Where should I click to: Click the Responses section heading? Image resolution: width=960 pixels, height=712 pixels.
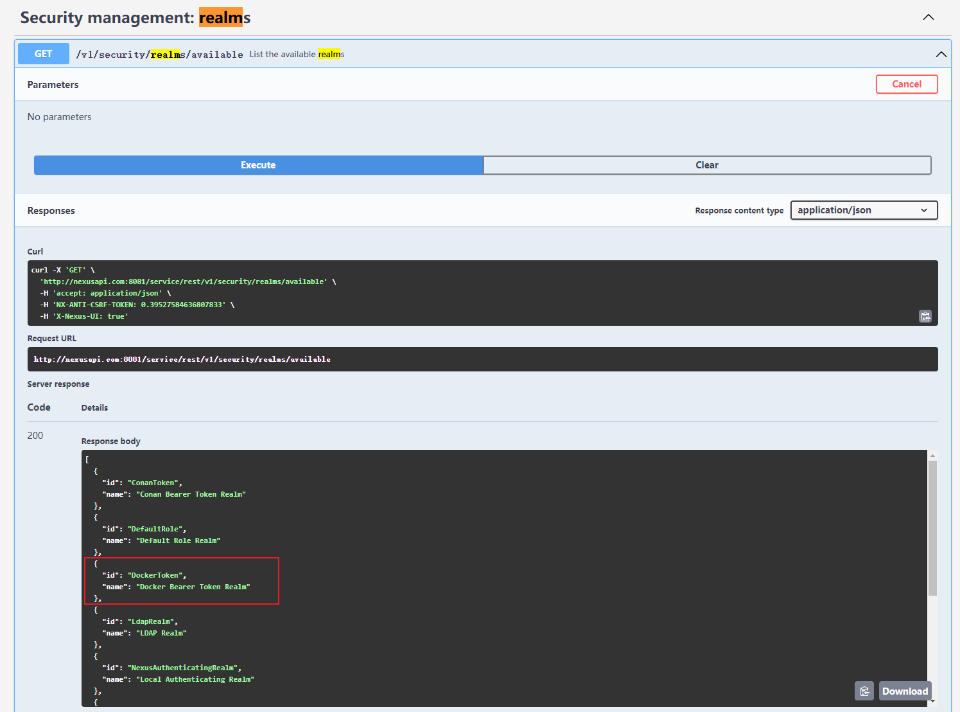point(51,211)
